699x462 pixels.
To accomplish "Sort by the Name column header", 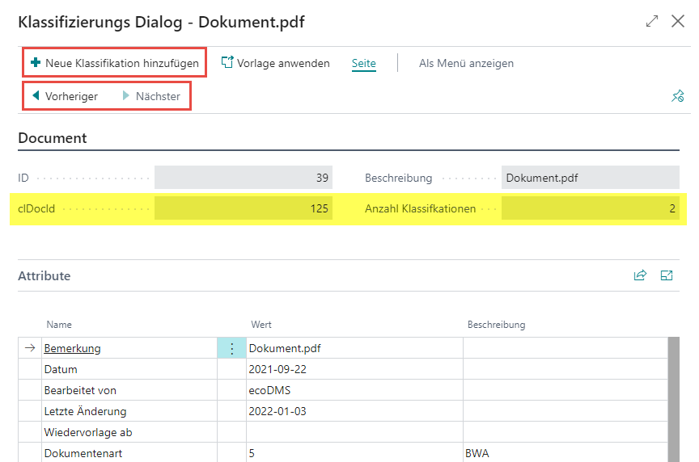I will point(59,325).
